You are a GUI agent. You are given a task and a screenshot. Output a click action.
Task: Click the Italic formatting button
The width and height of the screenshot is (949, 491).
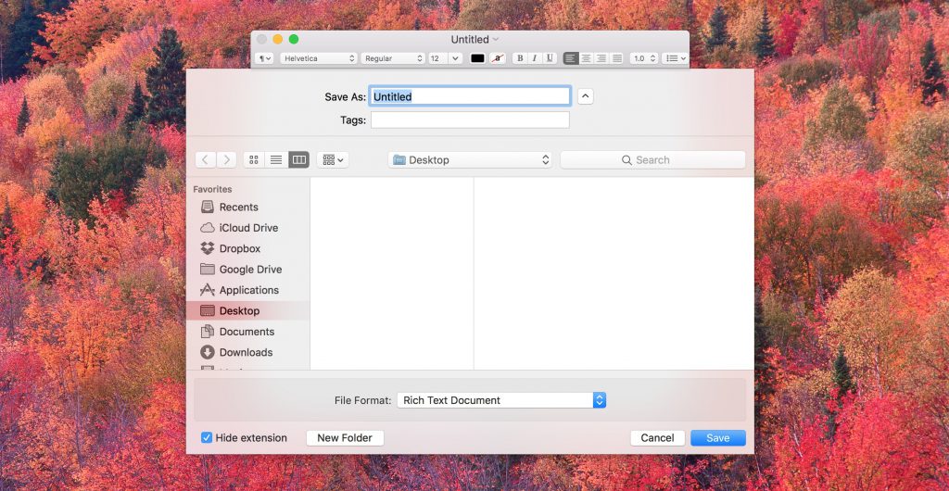click(x=535, y=58)
